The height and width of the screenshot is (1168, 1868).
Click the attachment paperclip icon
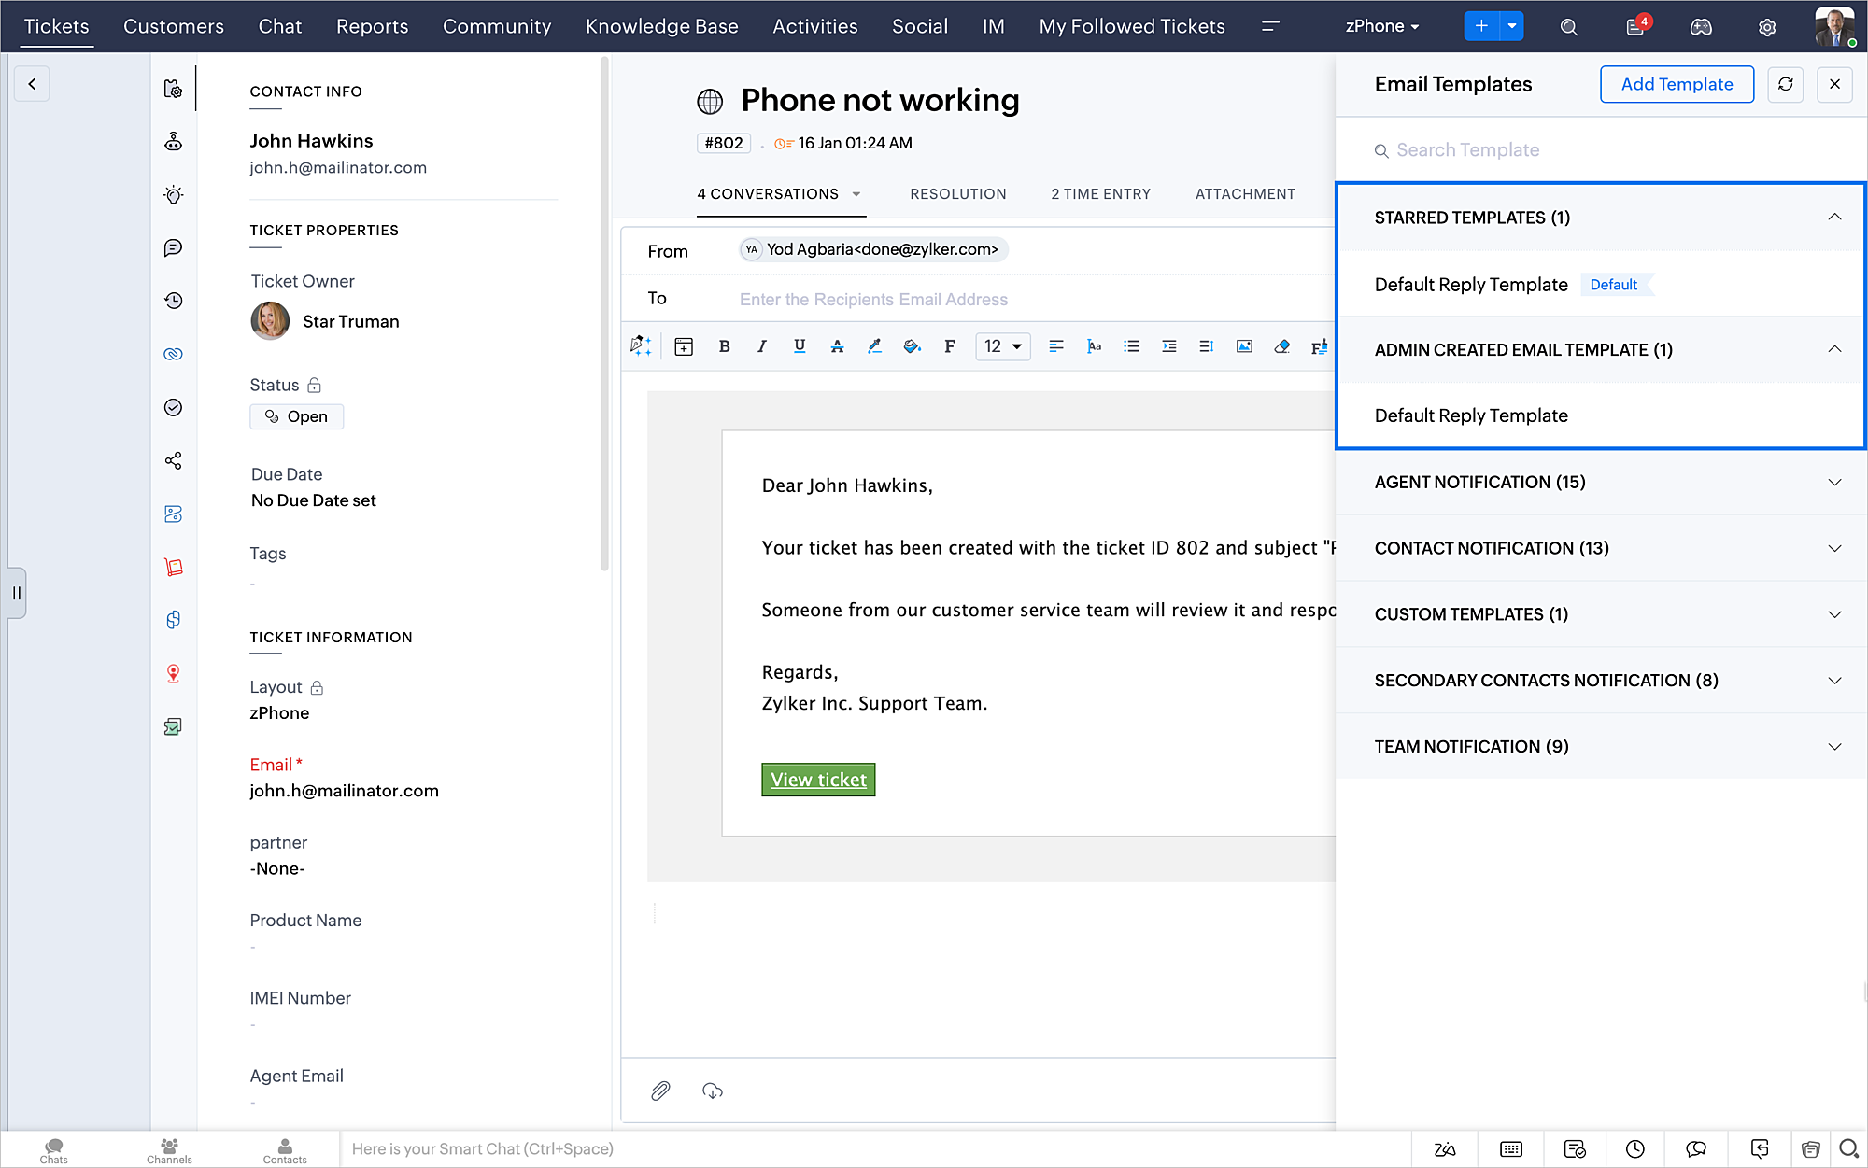pyautogui.click(x=660, y=1091)
